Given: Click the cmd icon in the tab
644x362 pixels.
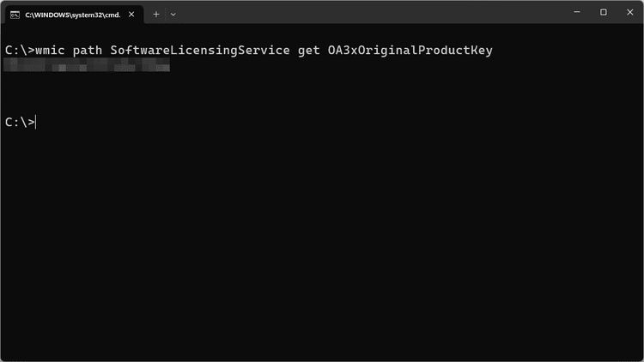Looking at the screenshot, I should click(15, 14).
